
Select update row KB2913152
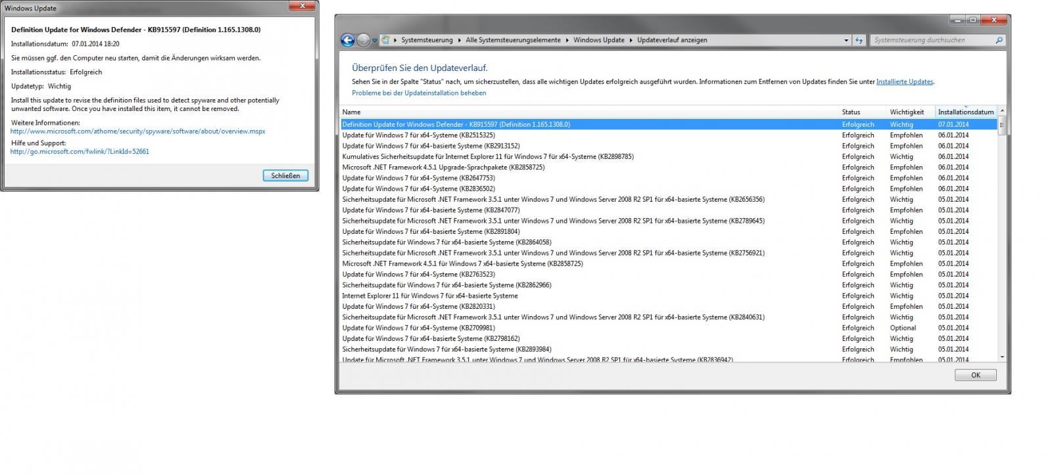pos(669,146)
